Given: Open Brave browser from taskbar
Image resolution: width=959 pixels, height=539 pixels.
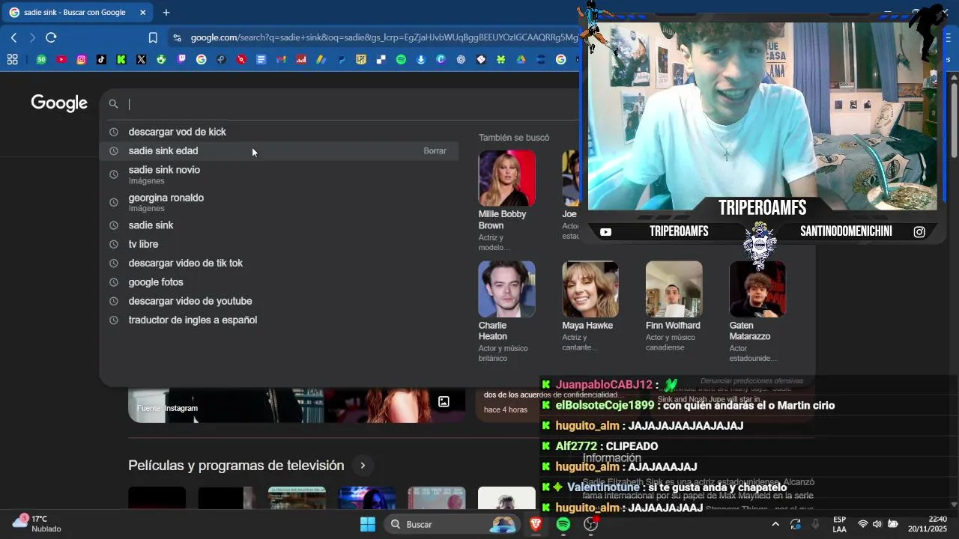Looking at the screenshot, I should click(x=536, y=524).
